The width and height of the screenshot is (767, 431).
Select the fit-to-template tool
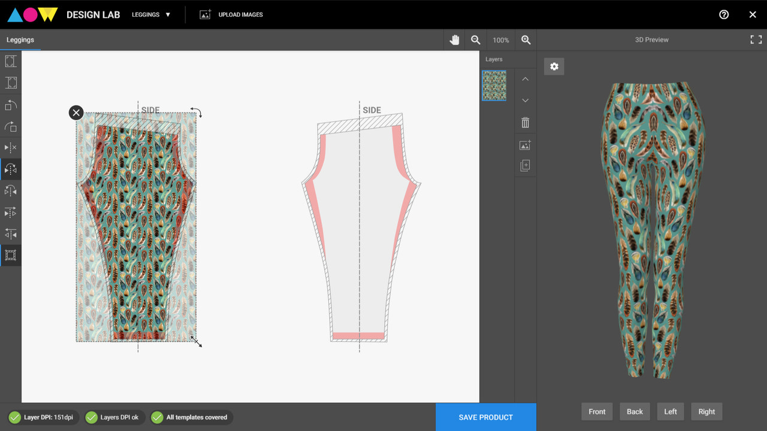pos(11,60)
